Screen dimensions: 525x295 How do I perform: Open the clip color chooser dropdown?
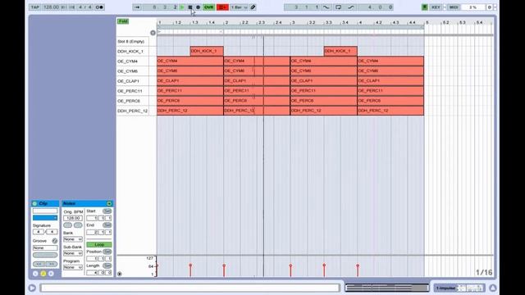45,218
